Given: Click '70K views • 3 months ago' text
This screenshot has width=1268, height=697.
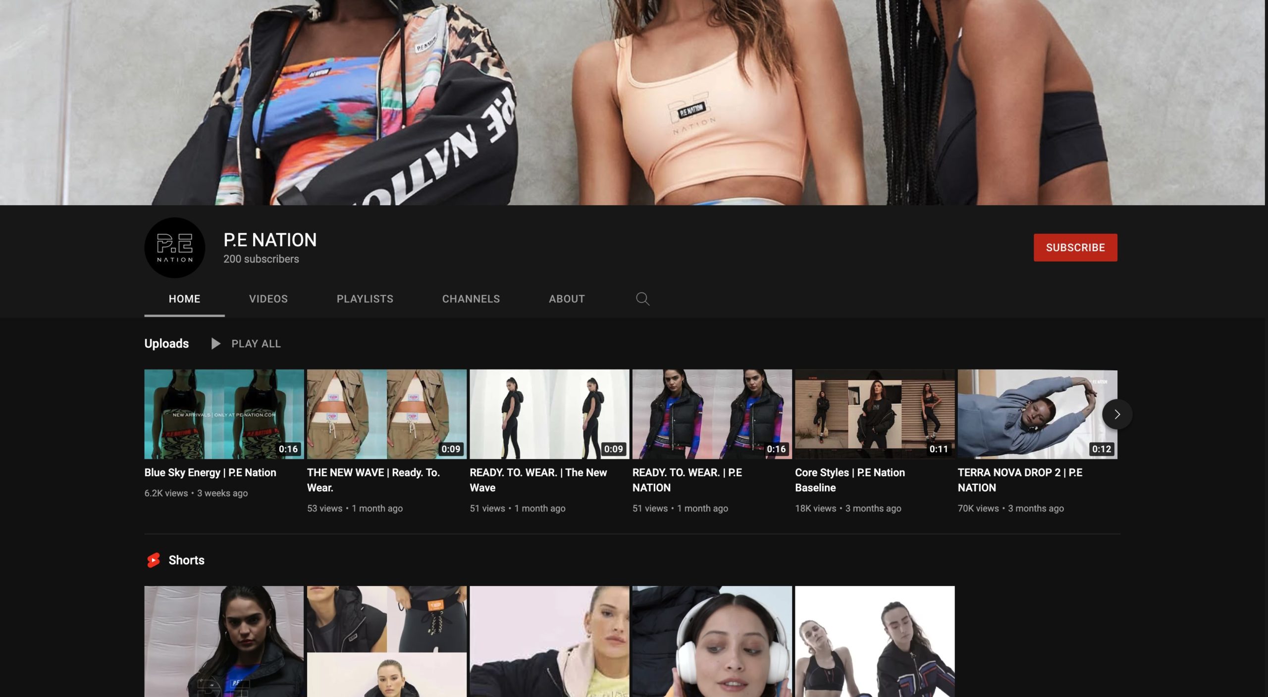Looking at the screenshot, I should (1010, 508).
